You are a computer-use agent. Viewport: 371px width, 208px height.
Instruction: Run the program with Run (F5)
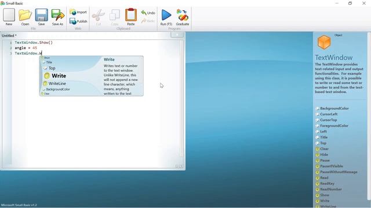tap(166, 17)
